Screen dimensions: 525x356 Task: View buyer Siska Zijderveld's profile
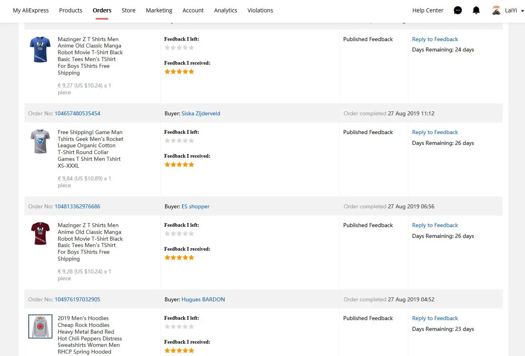(201, 113)
